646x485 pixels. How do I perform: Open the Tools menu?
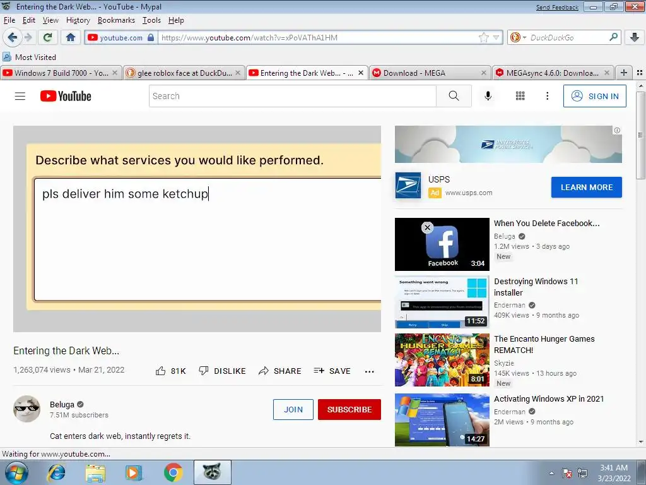[x=151, y=20]
